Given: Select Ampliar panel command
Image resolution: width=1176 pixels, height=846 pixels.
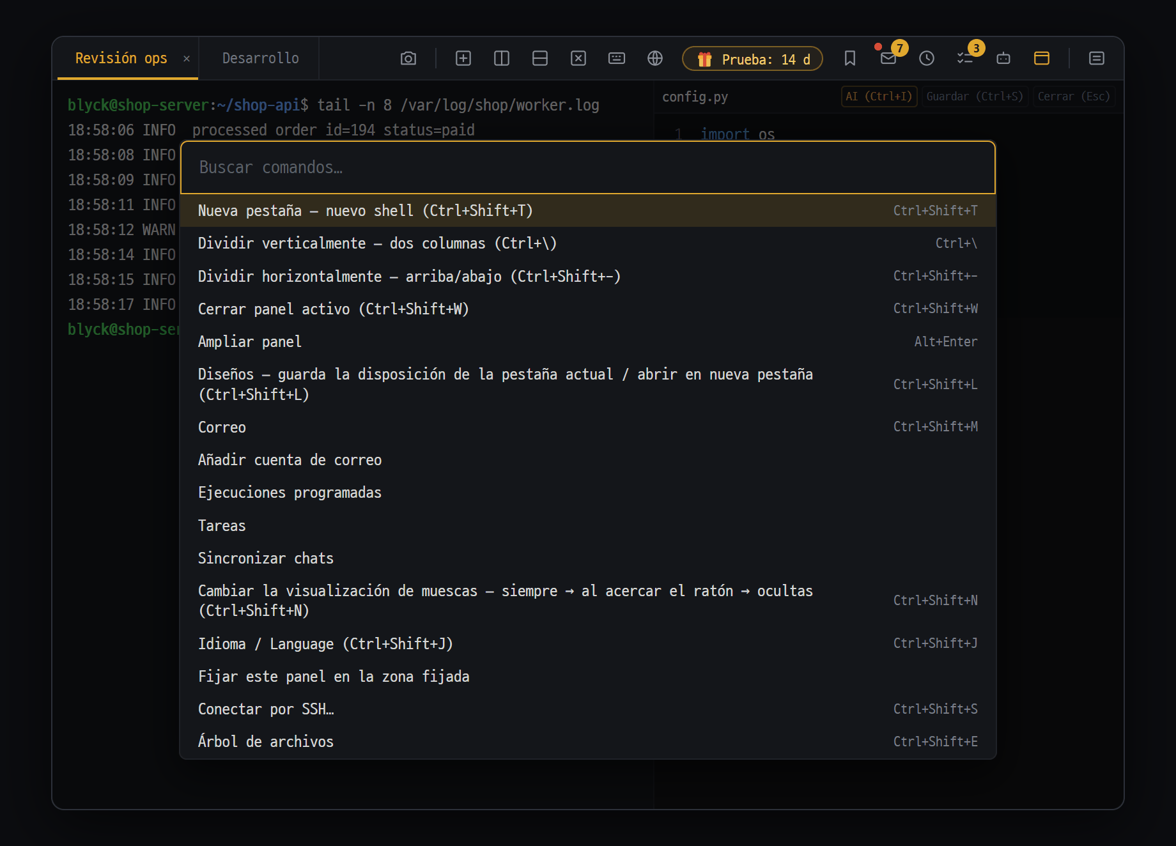Looking at the screenshot, I should [x=588, y=342].
